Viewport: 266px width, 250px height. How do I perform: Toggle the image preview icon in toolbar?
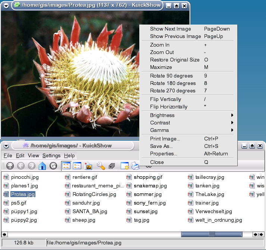coord(88,166)
